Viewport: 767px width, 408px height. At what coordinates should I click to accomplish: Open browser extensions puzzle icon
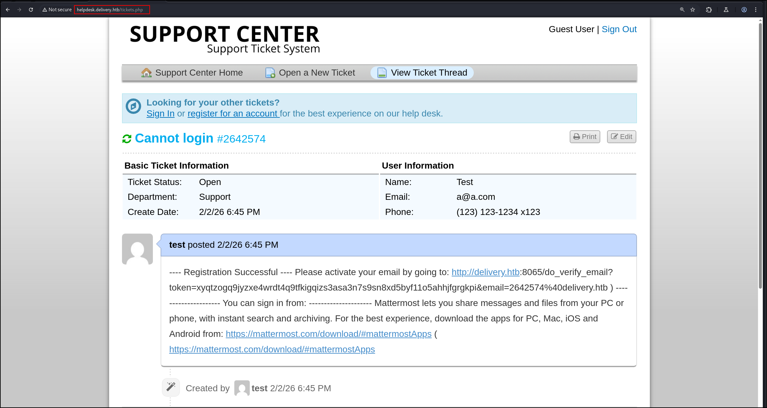coord(709,10)
